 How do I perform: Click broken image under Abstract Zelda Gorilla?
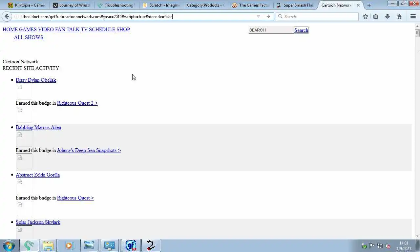(24, 186)
